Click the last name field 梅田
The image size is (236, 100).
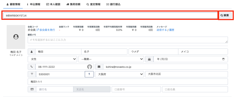pos(58,52)
